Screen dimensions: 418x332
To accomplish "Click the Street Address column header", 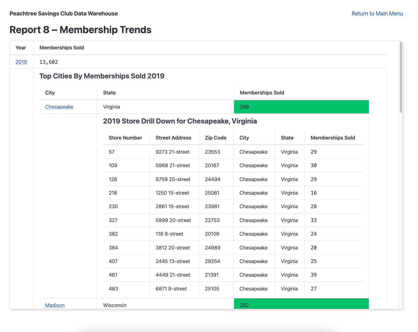I will click(173, 138).
